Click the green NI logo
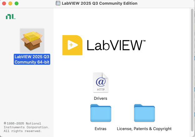The image size is (195, 137). 10,17
